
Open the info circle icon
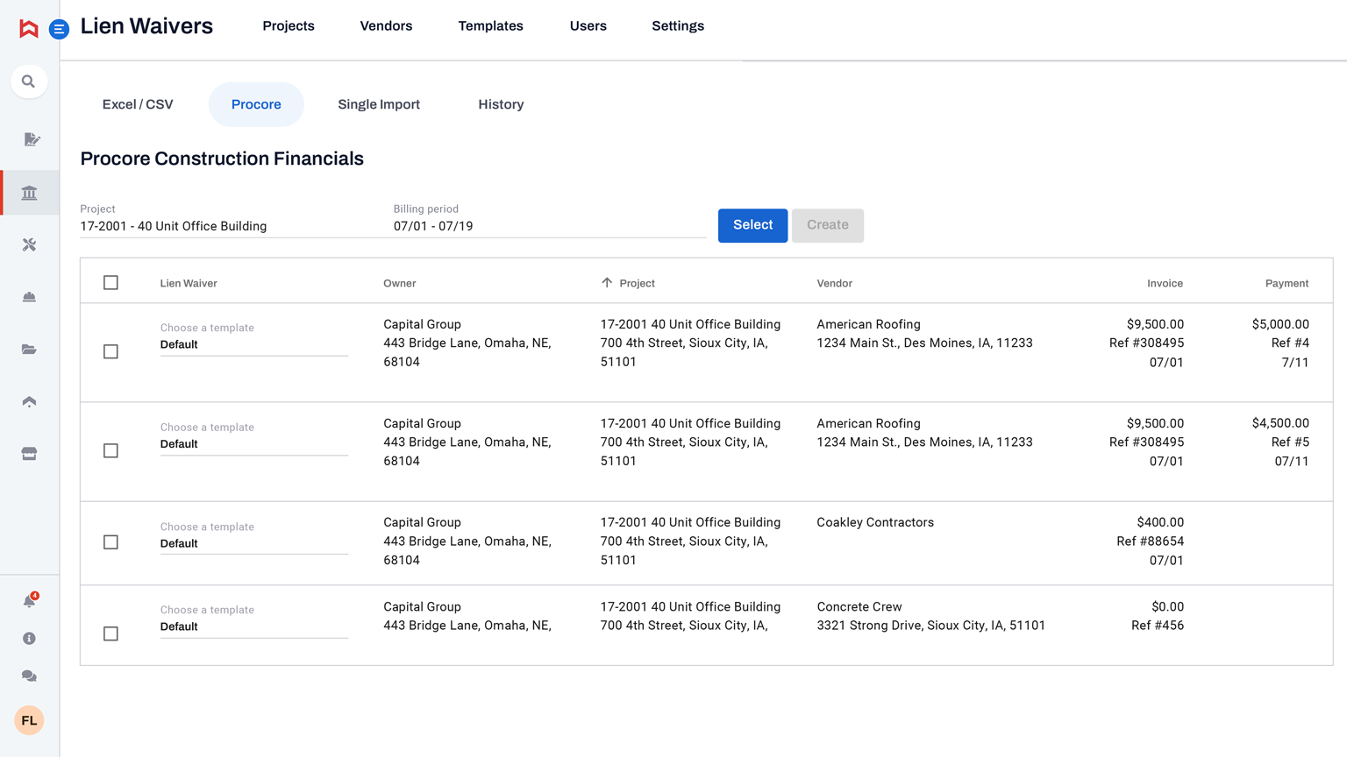click(x=29, y=639)
